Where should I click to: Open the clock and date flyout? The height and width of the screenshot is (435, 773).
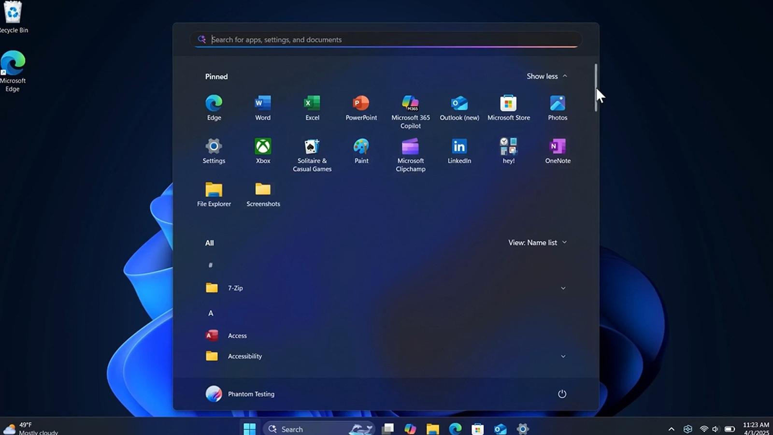tap(756, 429)
